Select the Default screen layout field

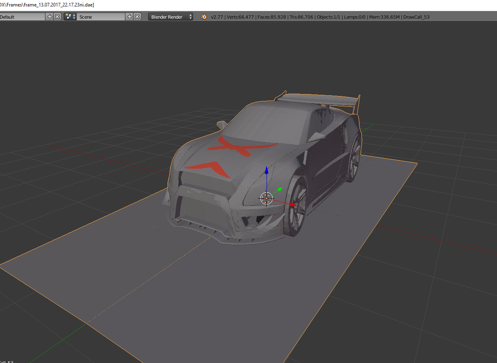[22, 17]
